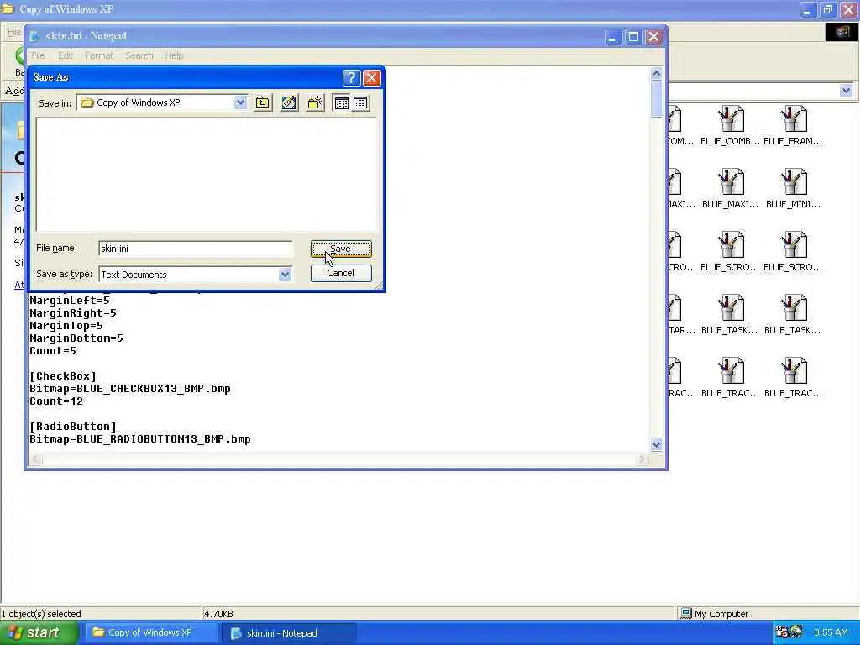Open Notepad Search menu
The width and height of the screenshot is (860, 645).
coord(139,56)
